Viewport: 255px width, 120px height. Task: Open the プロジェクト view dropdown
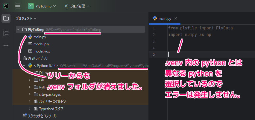tap(26, 19)
